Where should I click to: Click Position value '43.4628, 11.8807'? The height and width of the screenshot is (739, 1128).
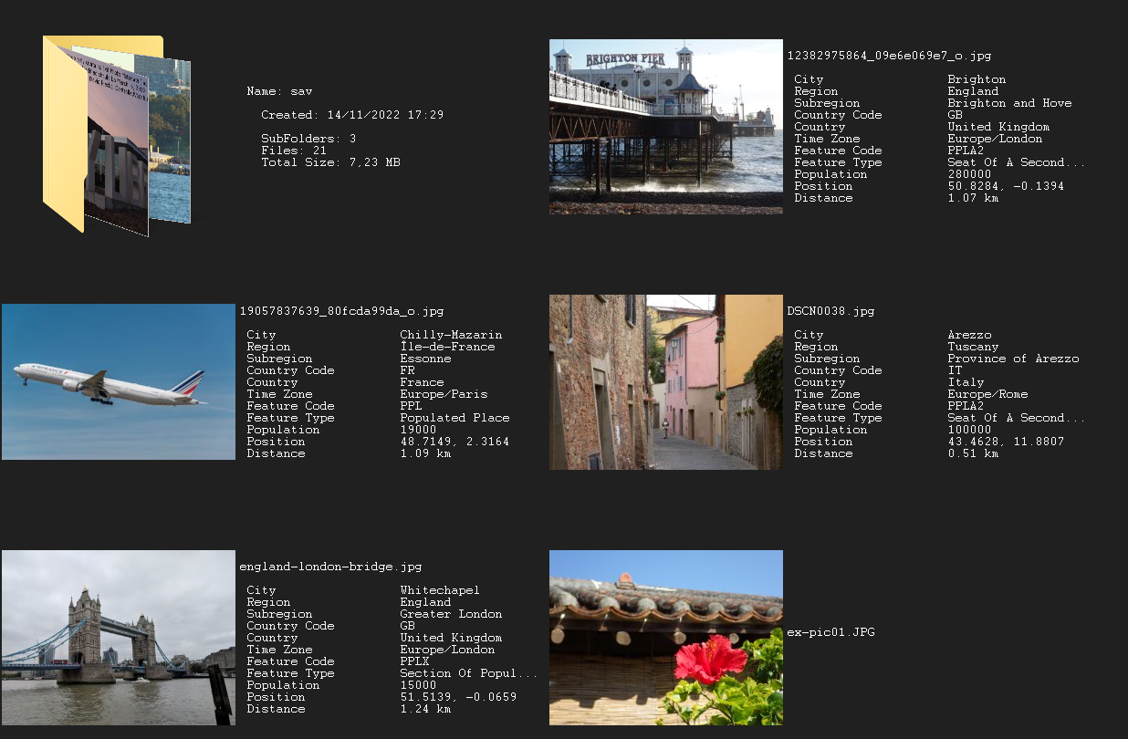pos(1006,442)
